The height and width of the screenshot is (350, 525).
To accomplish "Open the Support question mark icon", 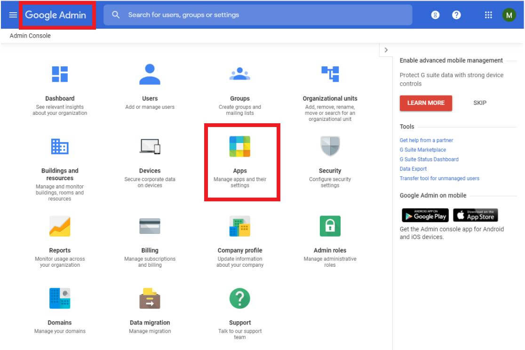I will [240, 298].
